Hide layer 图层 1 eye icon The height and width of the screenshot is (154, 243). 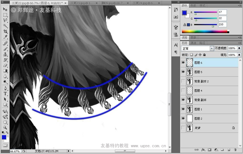point(183,109)
